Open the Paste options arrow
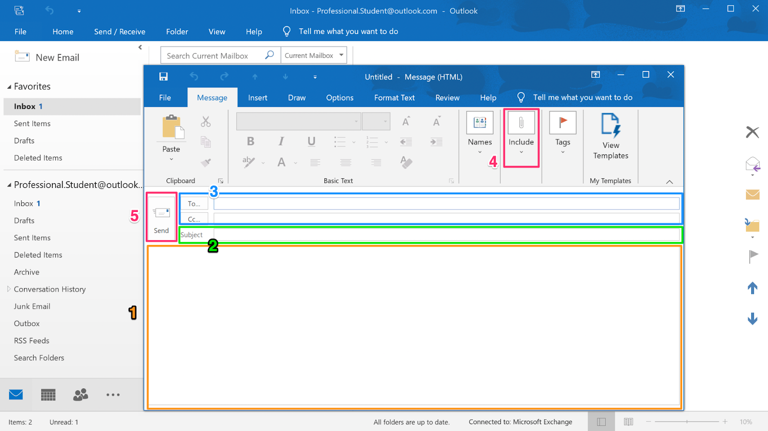Screen dimensions: 768x431 click(171, 159)
